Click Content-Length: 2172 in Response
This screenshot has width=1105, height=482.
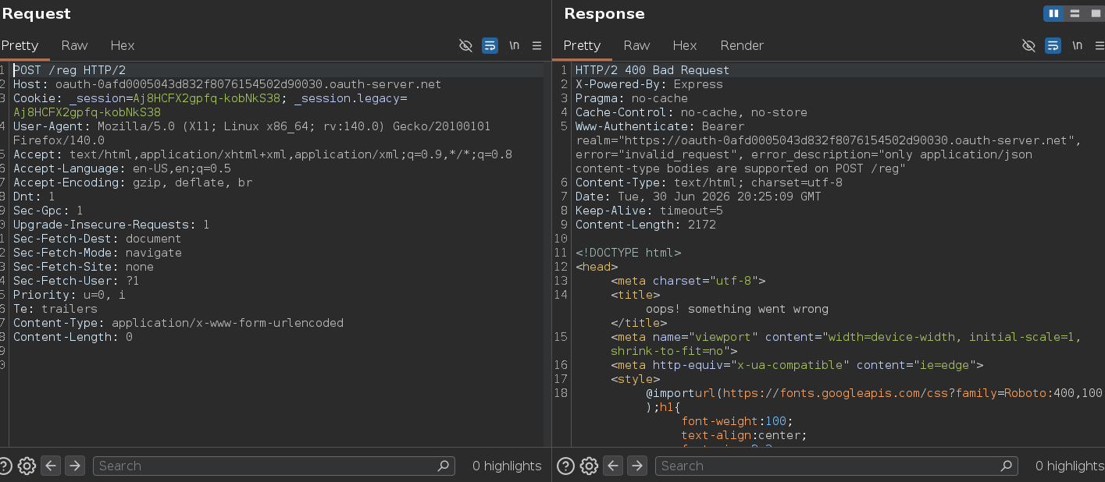[646, 225]
